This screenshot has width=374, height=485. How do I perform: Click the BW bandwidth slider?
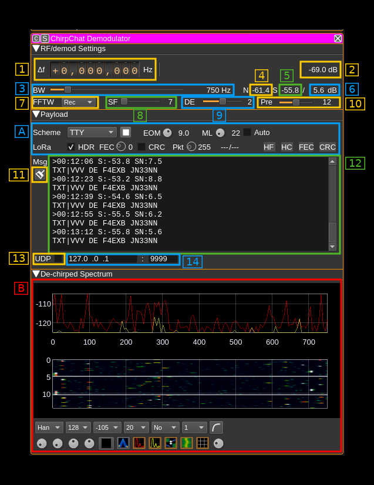(x=116, y=90)
